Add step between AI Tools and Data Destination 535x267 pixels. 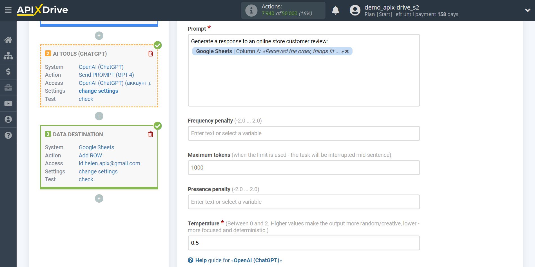click(x=99, y=116)
